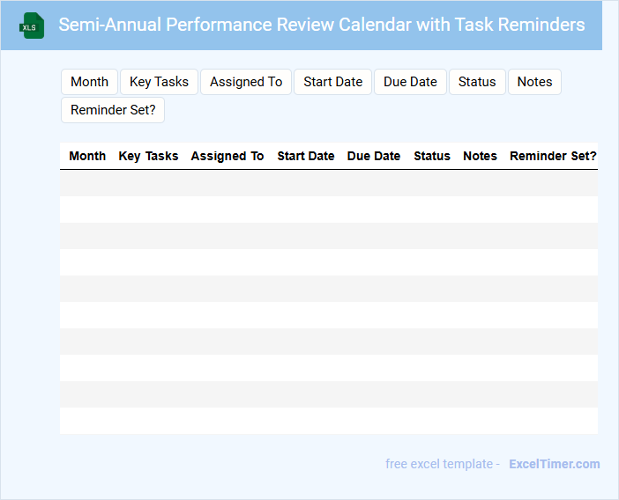
Task: Click the Key Tasks table column header
Action: coord(148,156)
